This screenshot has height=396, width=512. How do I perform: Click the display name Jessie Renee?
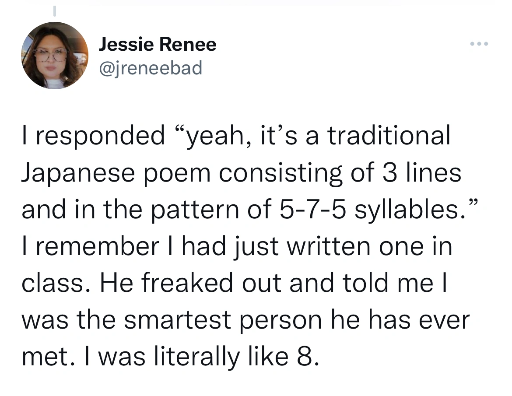click(x=158, y=44)
